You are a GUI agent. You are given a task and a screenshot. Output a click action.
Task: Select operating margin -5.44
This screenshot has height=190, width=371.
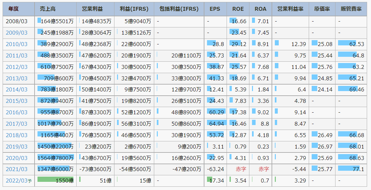click(x=299, y=169)
